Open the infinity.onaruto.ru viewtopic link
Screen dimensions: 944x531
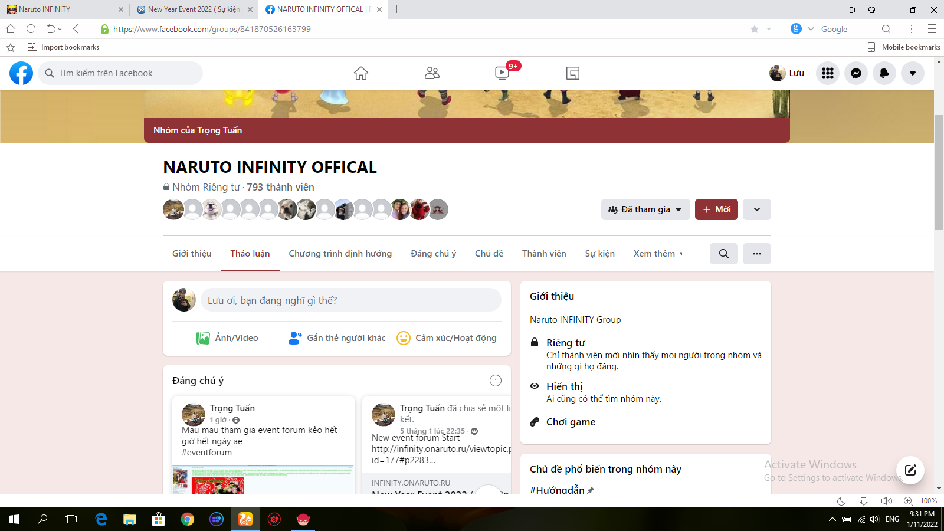pyautogui.click(x=441, y=454)
